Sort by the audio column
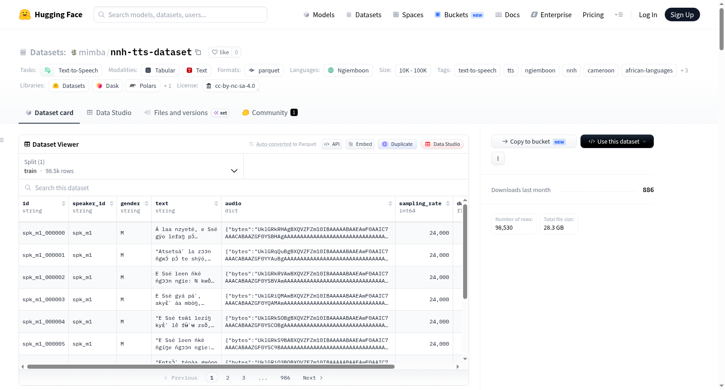The width and height of the screenshot is (725, 390). [390, 203]
